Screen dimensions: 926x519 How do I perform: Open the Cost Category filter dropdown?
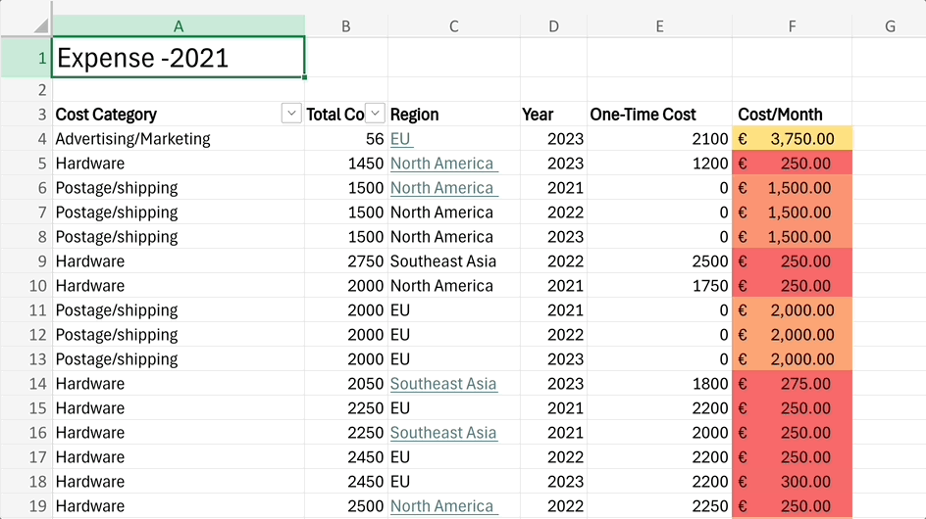291,114
